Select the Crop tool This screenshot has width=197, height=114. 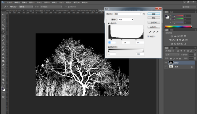(3, 29)
